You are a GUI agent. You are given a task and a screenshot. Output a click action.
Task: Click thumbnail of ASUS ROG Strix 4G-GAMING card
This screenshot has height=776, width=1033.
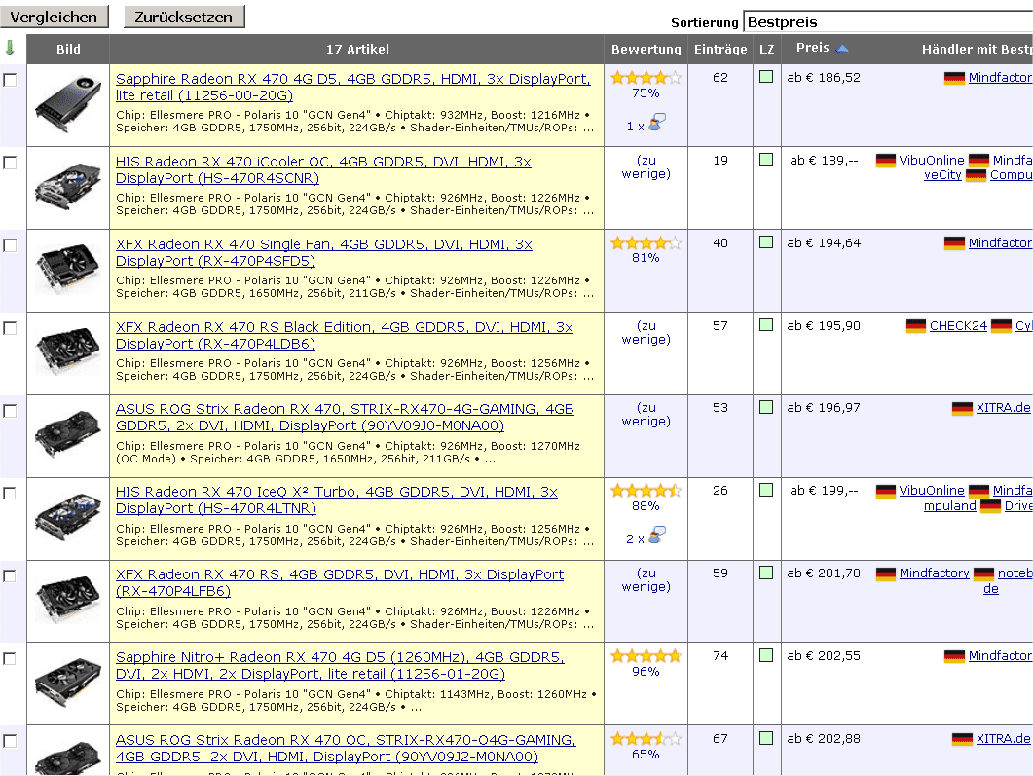(68, 434)
